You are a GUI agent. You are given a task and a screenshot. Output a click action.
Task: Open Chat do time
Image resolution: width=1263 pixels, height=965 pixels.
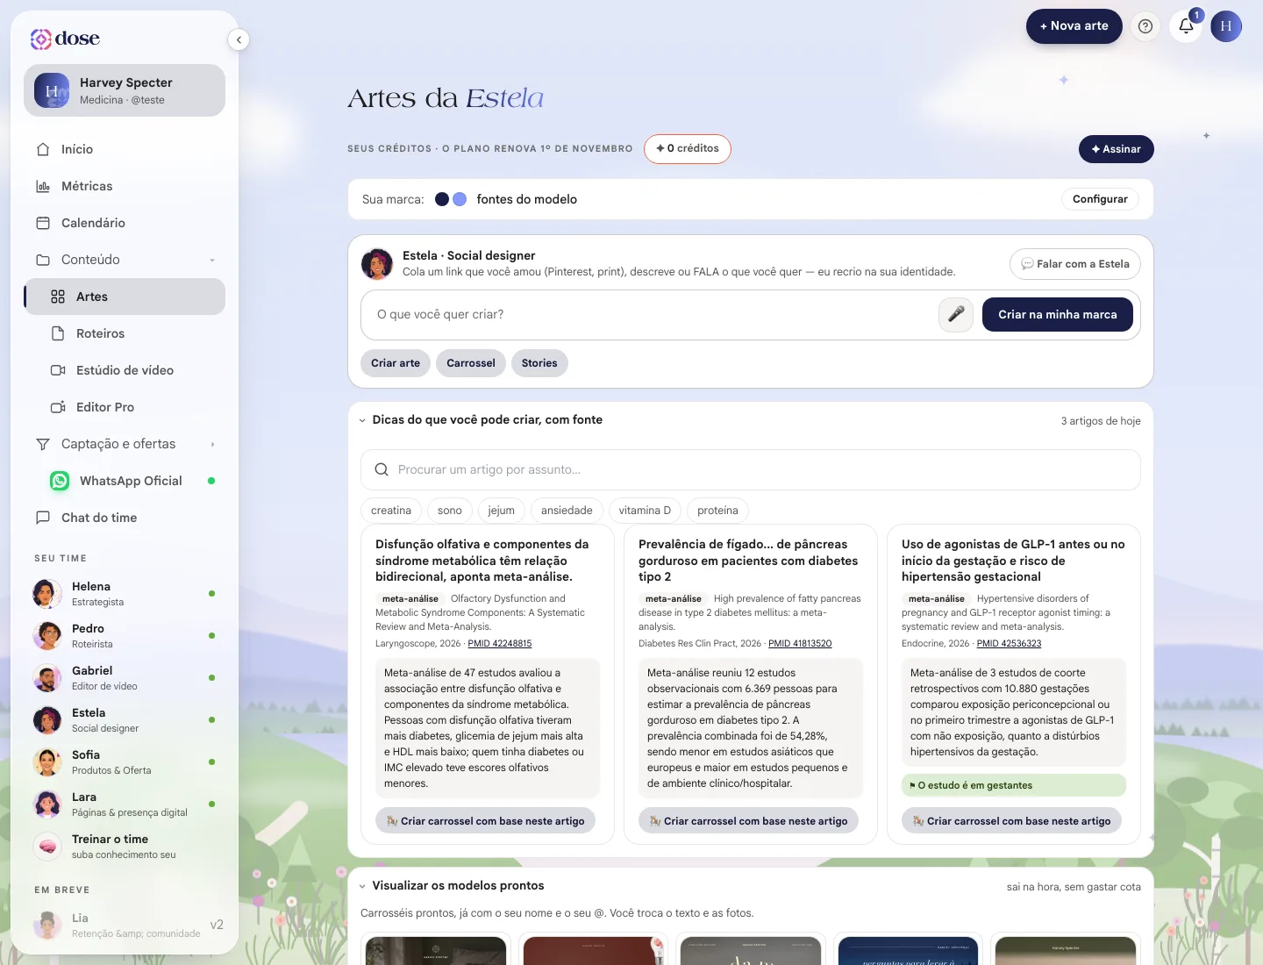(125, 518)
